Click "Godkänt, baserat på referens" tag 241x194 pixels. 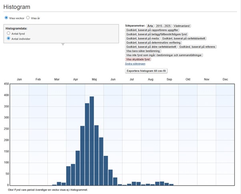pos(197,47)
